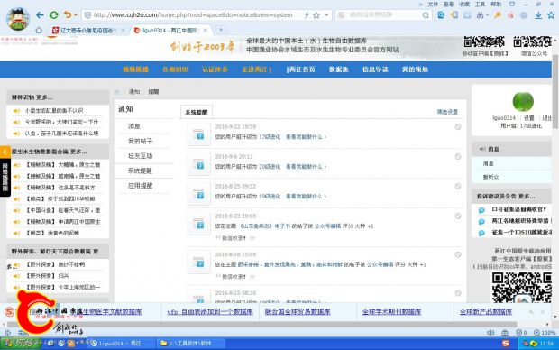The width and height of the screenshot is (559, 350).
Task: Block the 2016-8-18 15:09 notification with its circle icon
Action: pos(458,254)
